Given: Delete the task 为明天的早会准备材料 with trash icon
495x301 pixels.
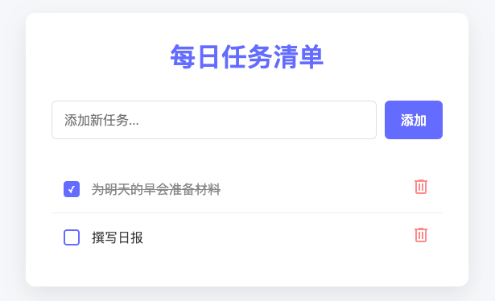Looking at the screenshot, I should [420, 187].
